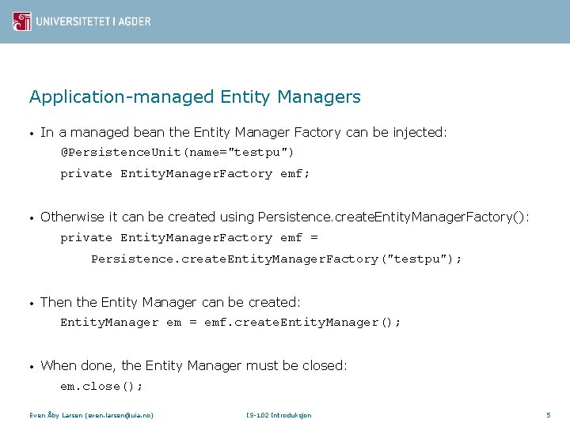Click the em.close(); code line
This screenshot has width=570, height=427.
click(101, 386)
